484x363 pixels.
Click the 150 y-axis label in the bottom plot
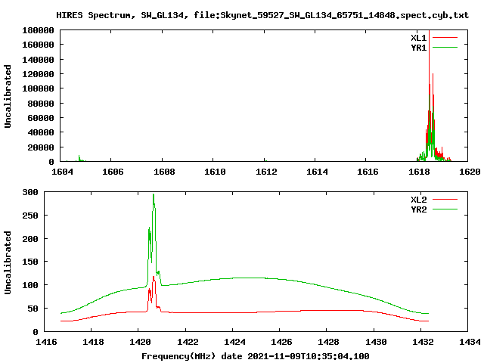click(x=30, y=262)
